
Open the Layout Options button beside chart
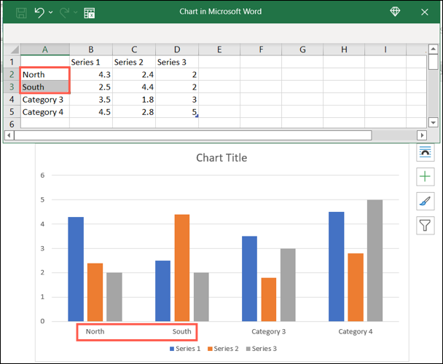click(426, 152)
